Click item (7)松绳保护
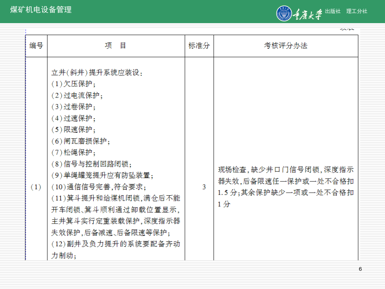This screenshot has width=385, height=289. (74, 152)
